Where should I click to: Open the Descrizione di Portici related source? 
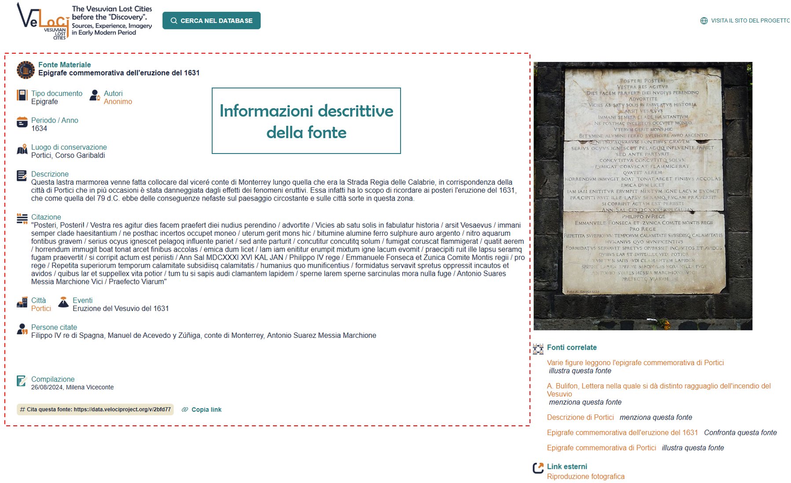click(x=580, y=417)
